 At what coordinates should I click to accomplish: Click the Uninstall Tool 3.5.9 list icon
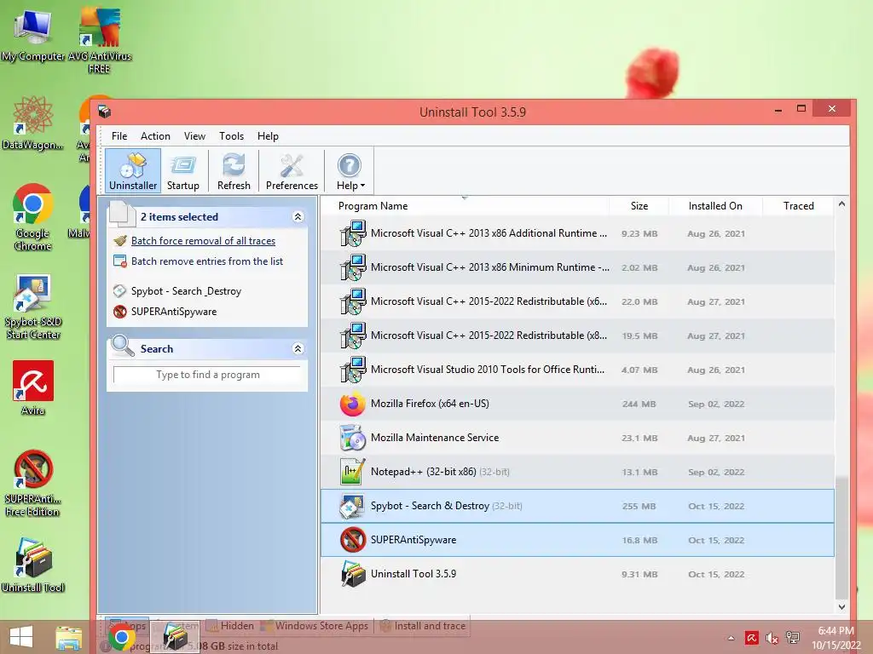coord(353,574)
